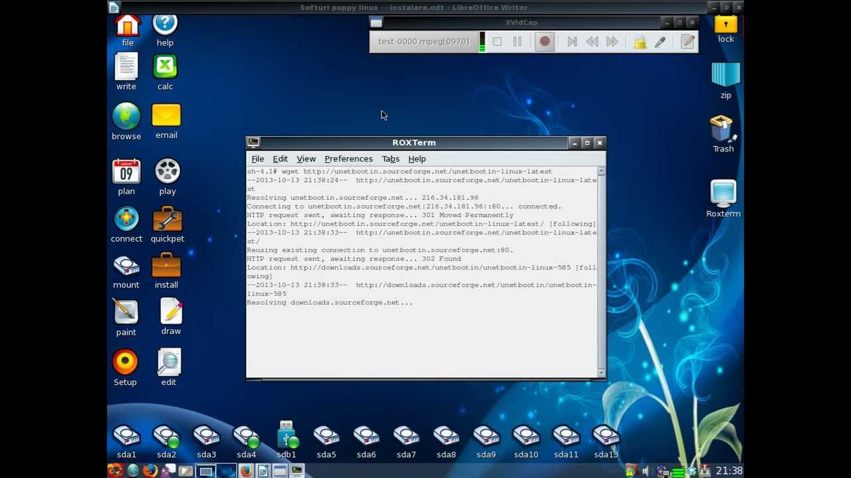The width and height of the screenshot is (851, 478).
Task: Open the sda8 drive icon
Action: pos(446,441)
